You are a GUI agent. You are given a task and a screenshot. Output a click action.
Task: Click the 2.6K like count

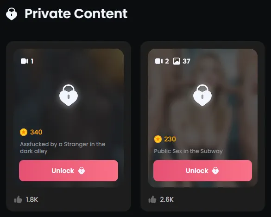pyautogui.click(x=167, y=199)
